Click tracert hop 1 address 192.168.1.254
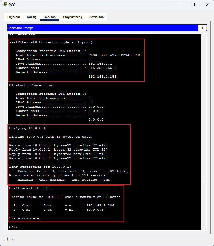This screenshot has width=214, height=246. point(100,206)
